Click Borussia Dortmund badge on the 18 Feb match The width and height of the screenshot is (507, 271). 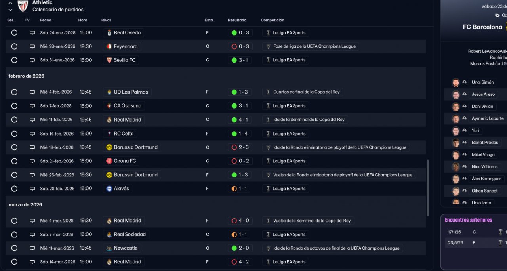109,147
